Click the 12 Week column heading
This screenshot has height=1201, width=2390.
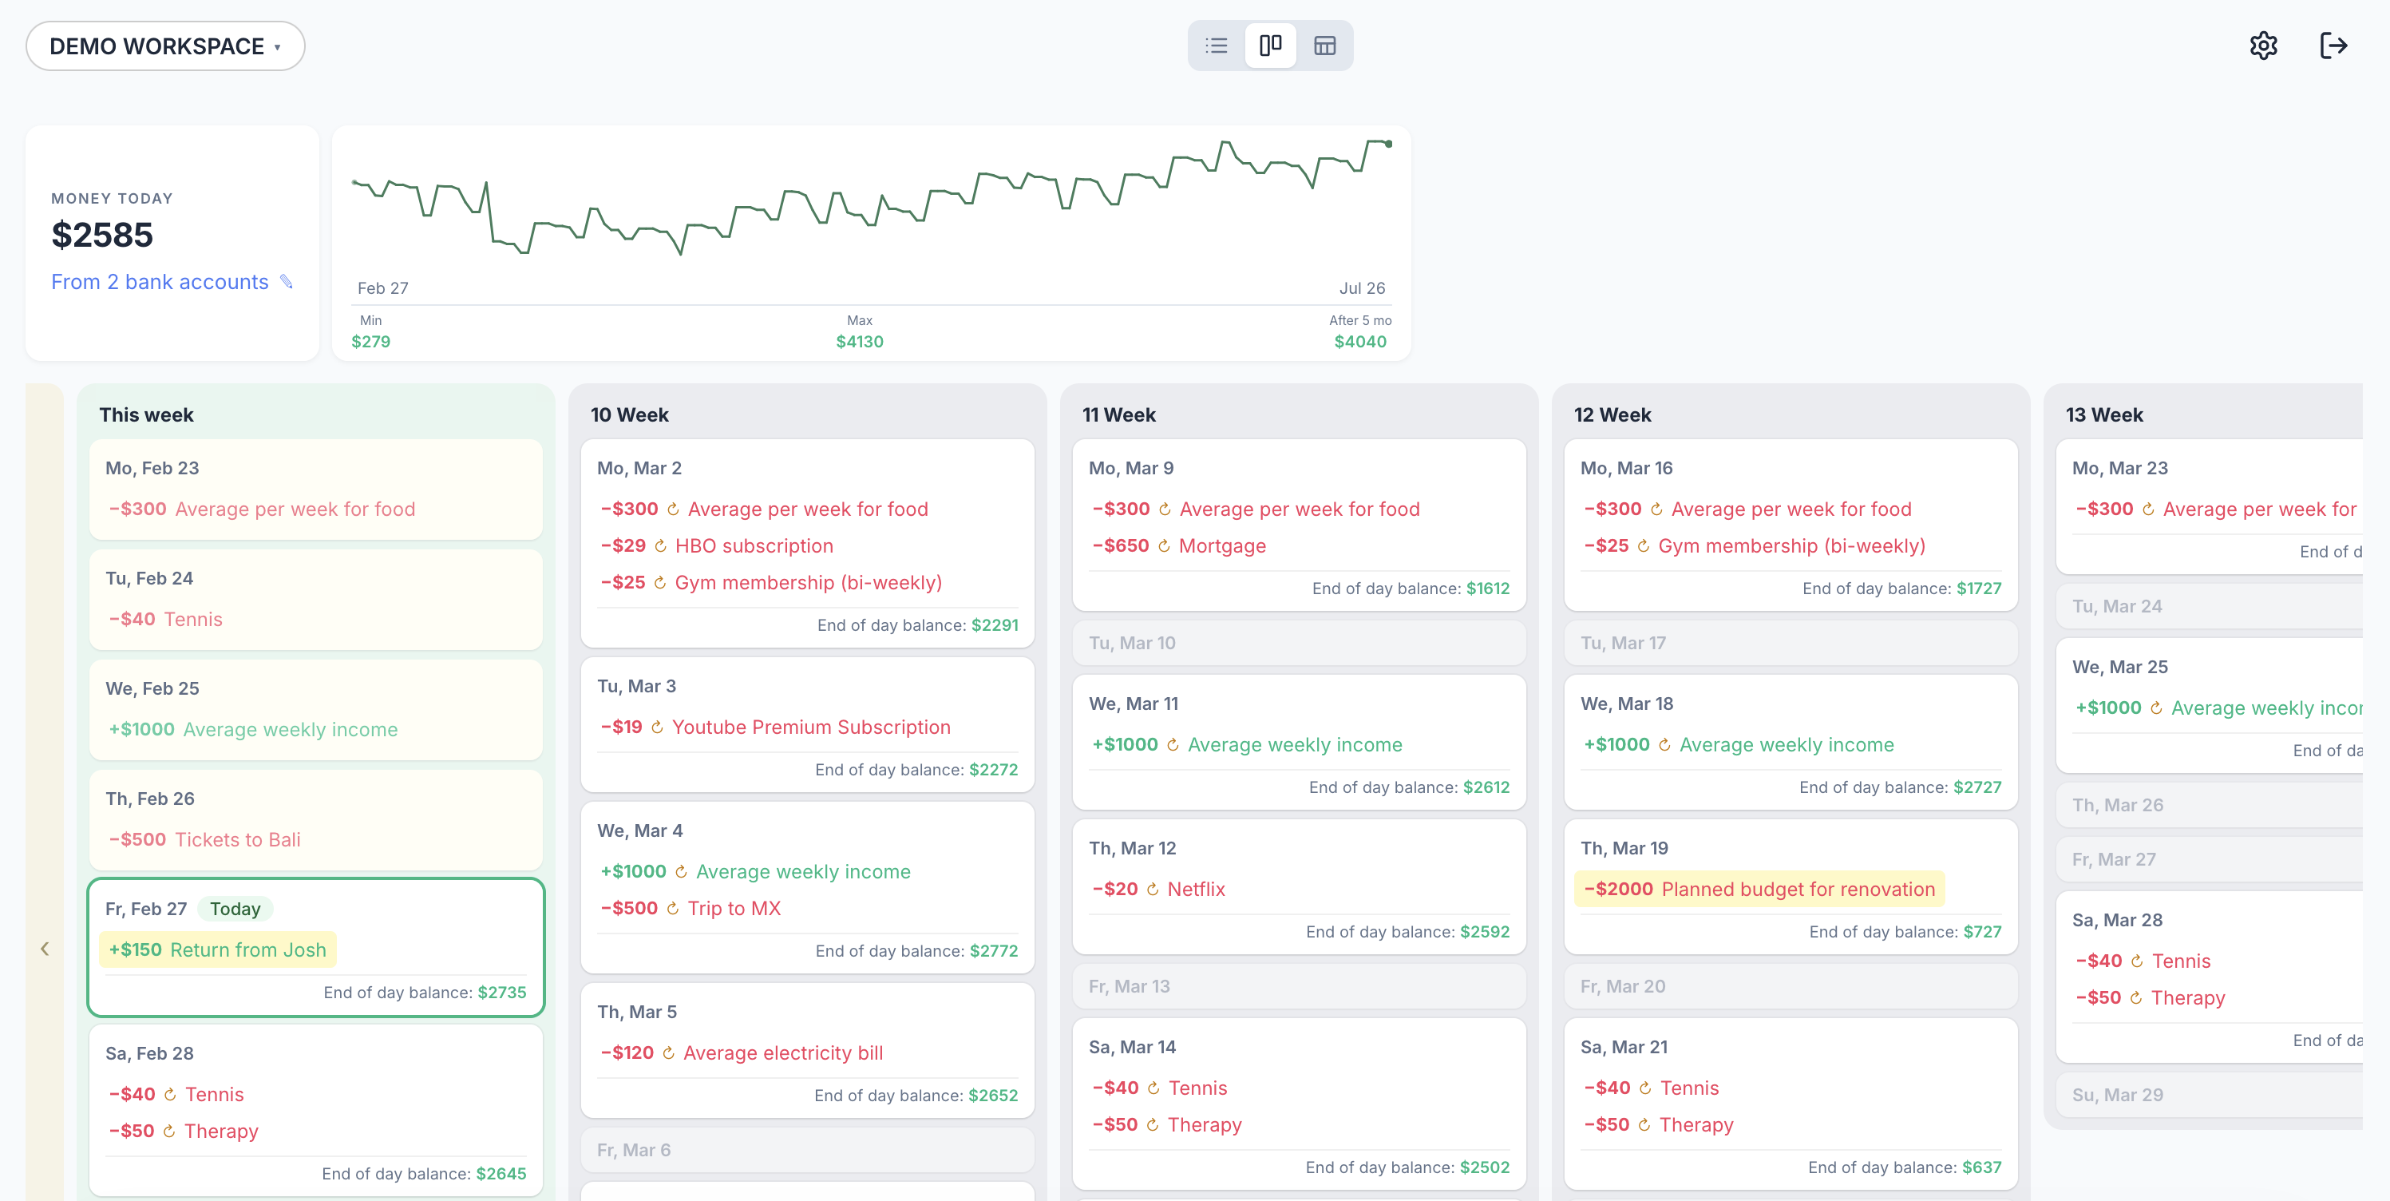(x=1612, y=415)
